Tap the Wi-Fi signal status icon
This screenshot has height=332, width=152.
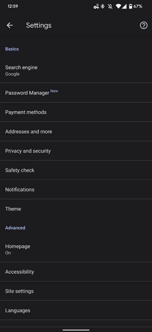click(x=118, y=6)
